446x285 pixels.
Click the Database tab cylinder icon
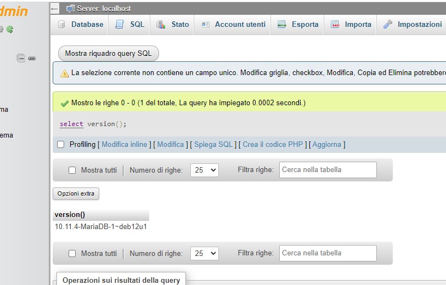(61, 25)
